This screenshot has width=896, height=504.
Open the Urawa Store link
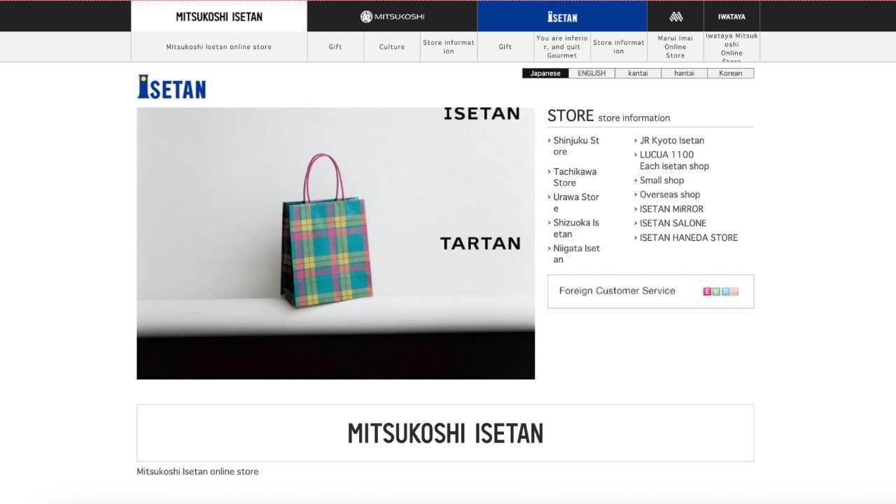[x=575, y=202]
